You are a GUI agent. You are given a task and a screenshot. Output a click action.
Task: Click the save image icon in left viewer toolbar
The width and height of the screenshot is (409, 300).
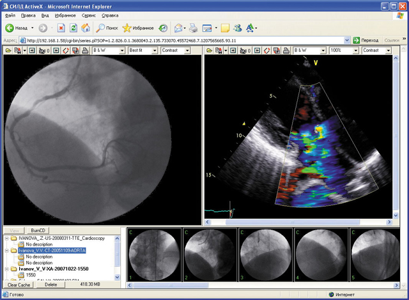pos(18,51)
